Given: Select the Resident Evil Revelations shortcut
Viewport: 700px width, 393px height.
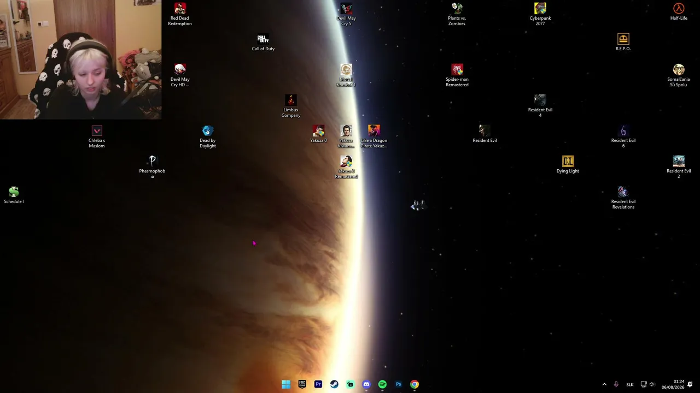Looking at the screenshot, I should (623, 198).
